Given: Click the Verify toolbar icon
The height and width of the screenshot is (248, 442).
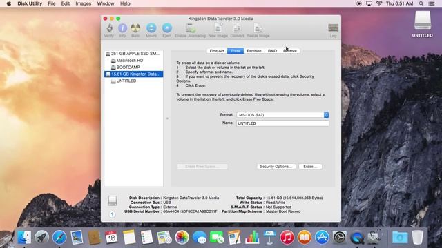Looking at the screenshot, I should coord(109,30).
